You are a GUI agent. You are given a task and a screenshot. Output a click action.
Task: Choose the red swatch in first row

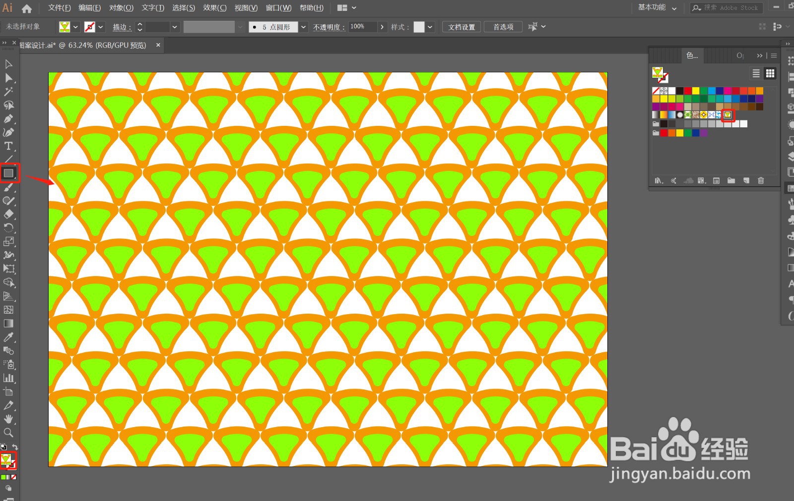coord(687,91)
